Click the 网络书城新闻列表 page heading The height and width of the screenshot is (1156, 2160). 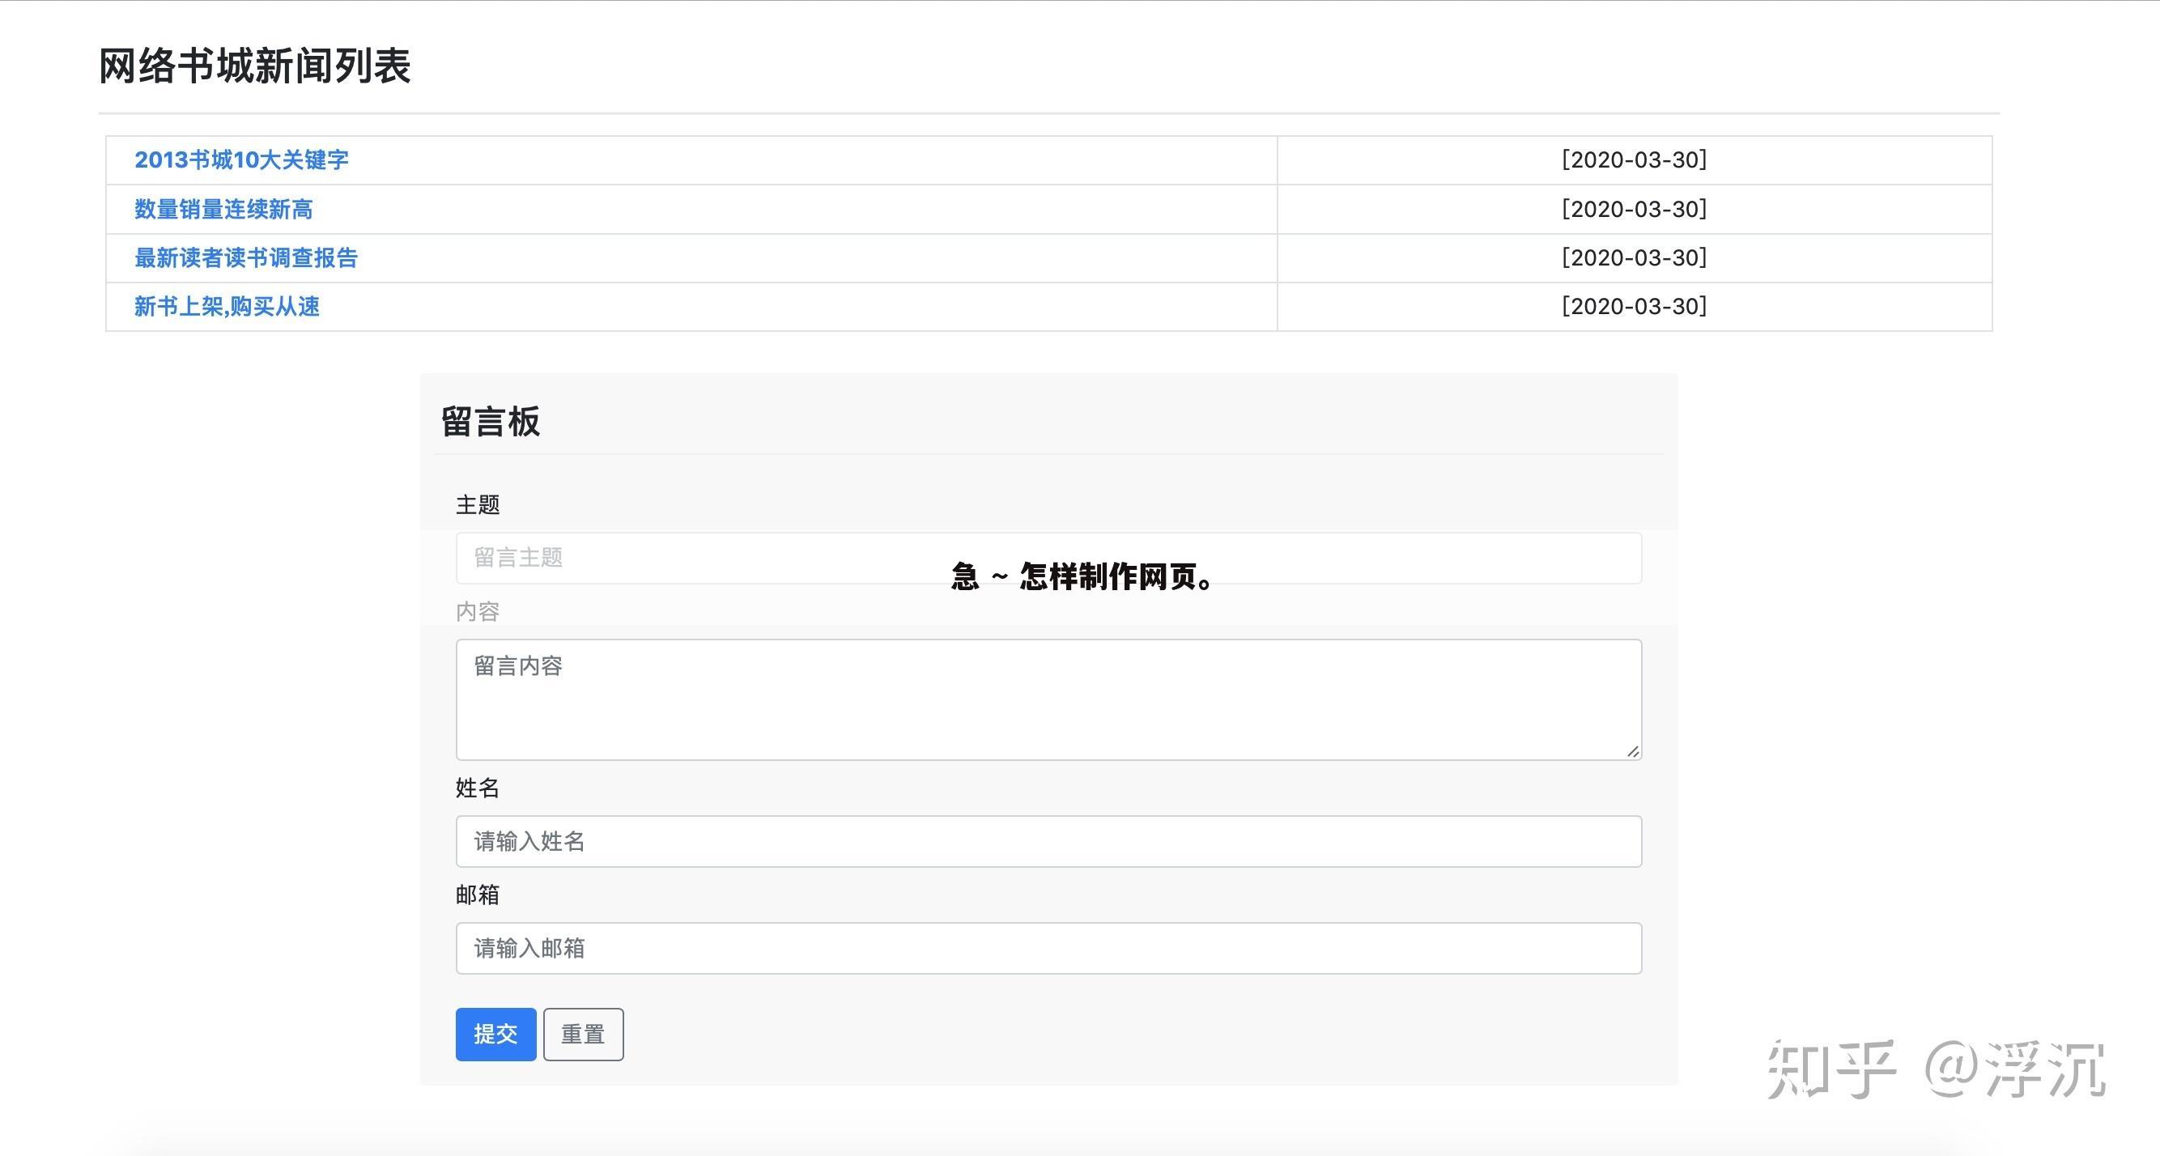pyautogui.click(x=255, y=66)
